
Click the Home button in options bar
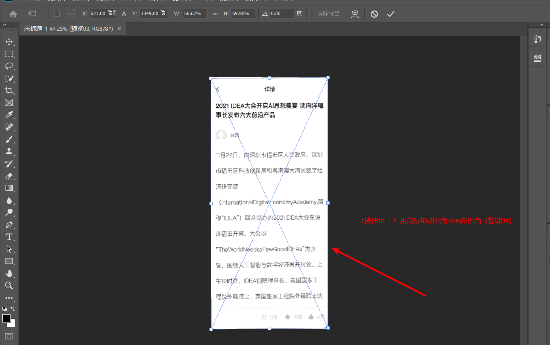point(13,14)
